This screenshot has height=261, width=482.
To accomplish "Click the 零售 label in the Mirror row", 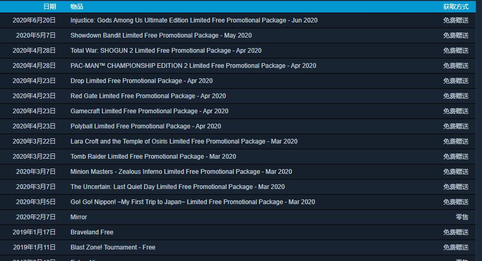I will 462,217.
